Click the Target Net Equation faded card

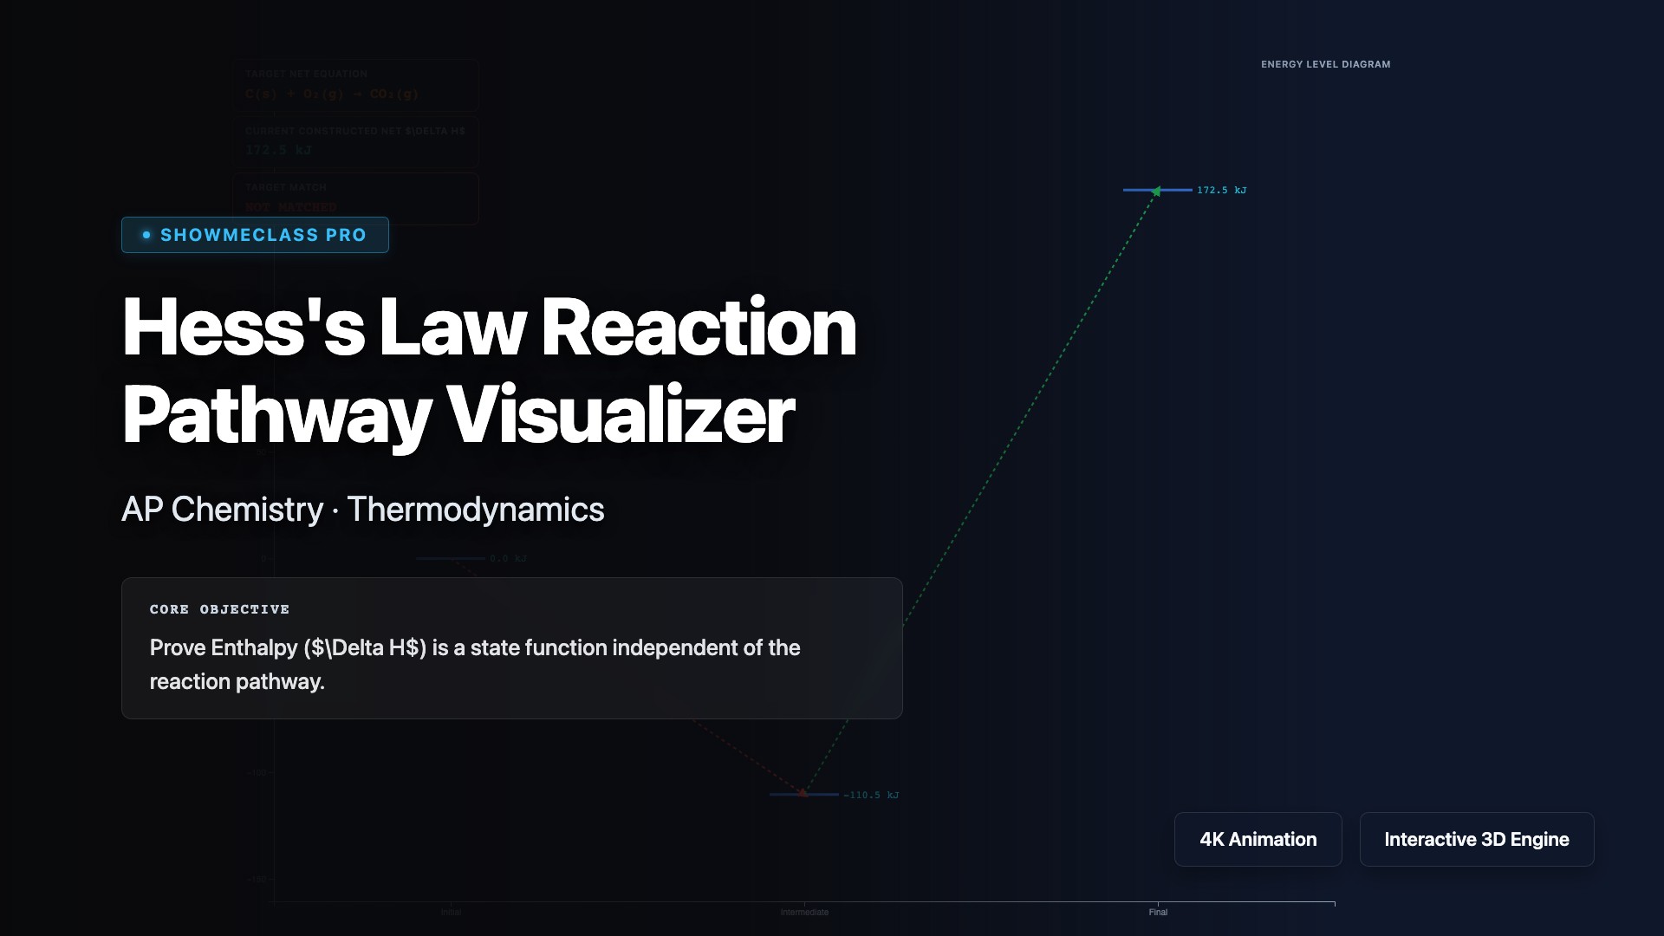(x=355, y=85)
